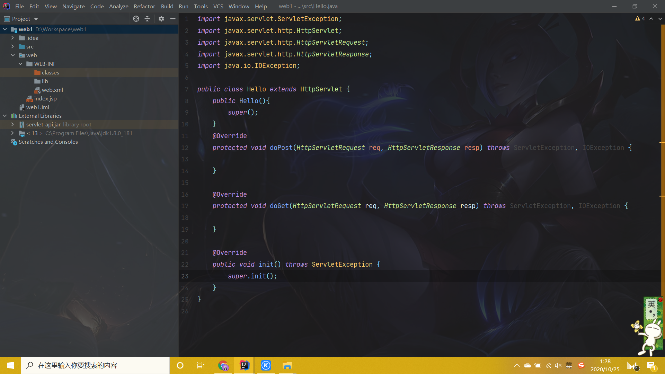
Task: Collapse the web1 project root
Action: (x=5, y=29)
